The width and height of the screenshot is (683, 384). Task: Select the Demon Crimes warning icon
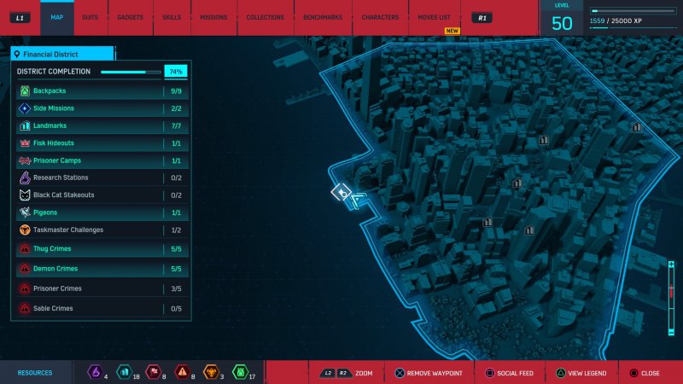coord(25,269)
